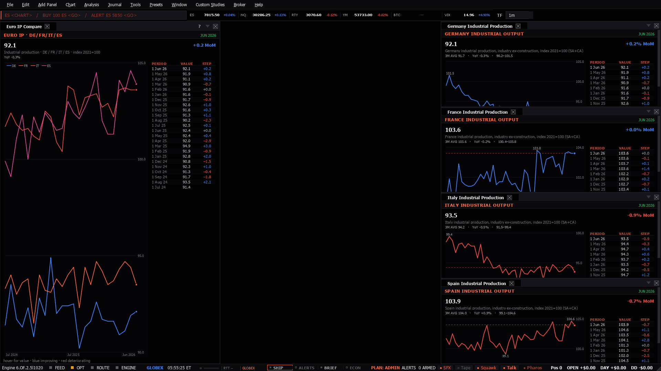This screenshot has height=371, width=661.
Task: Click the OPT status indicator
Action: (x=77, y=368)
